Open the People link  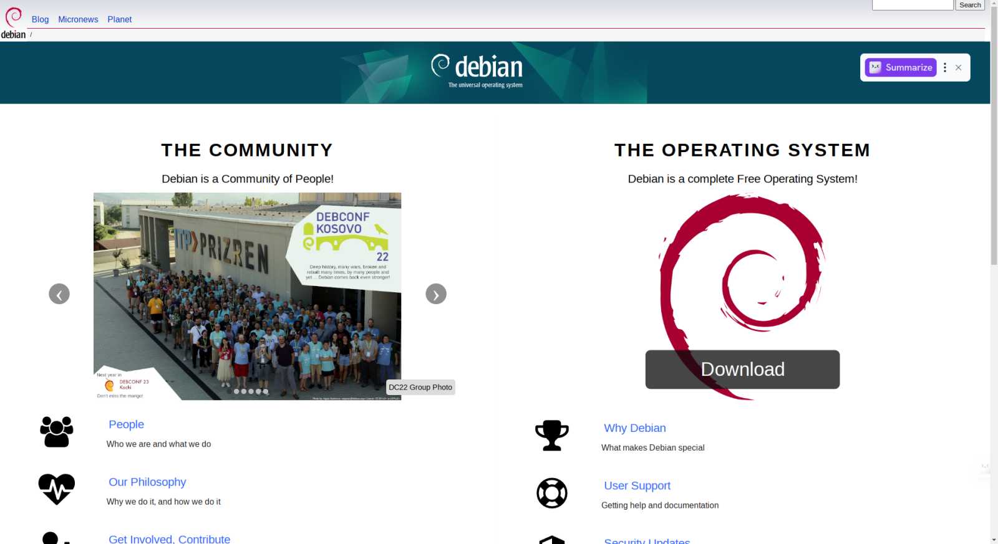(x=126, y=424)
